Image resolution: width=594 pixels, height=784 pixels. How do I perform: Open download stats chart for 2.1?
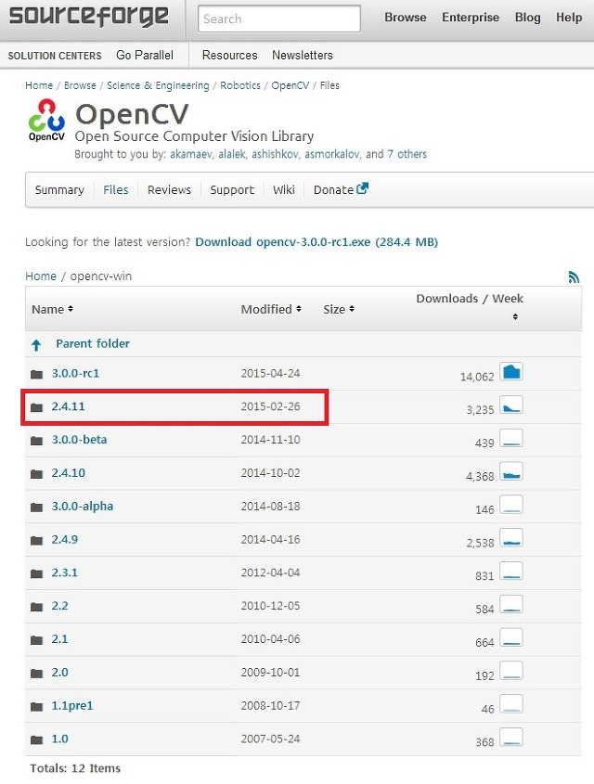[511, 638]
